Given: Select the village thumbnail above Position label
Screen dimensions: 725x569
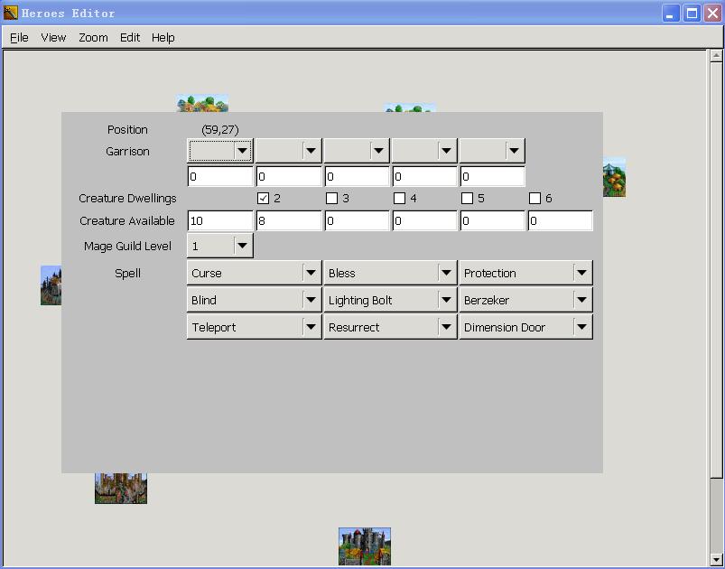Looking at the screenshot, I should (202, 103).
